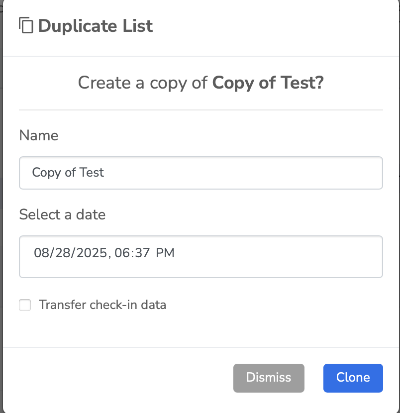This screenshot has width=400, height=413.
Task: Select the minutes segment 37 in time
Action: (x=142, y=253)
